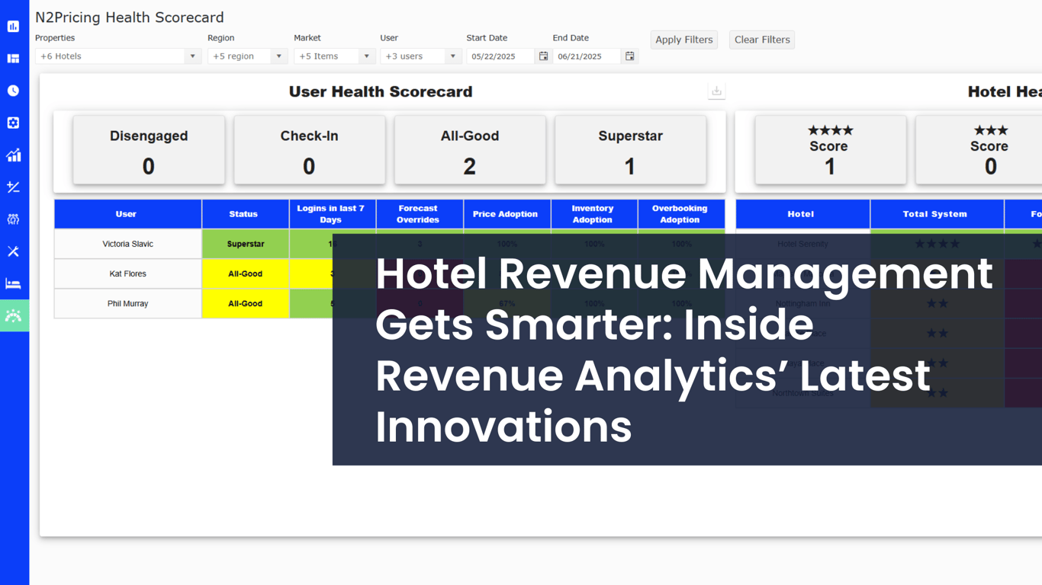
Task: Open the gear settings sidebar icon
Action: coord(14,123)
